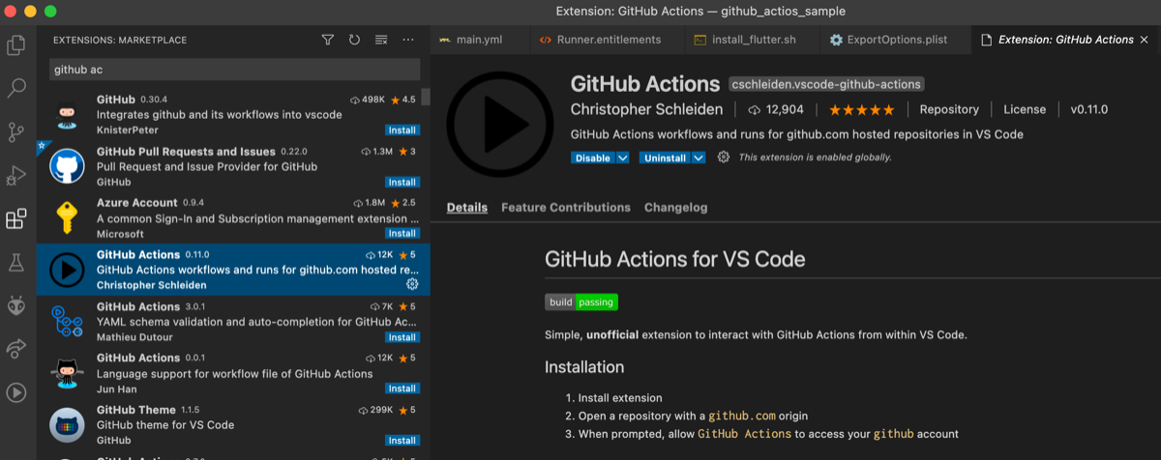This screenshot has height=460, width=1161.
Task: Click the build passing badge
Action: tap(580, 302)
